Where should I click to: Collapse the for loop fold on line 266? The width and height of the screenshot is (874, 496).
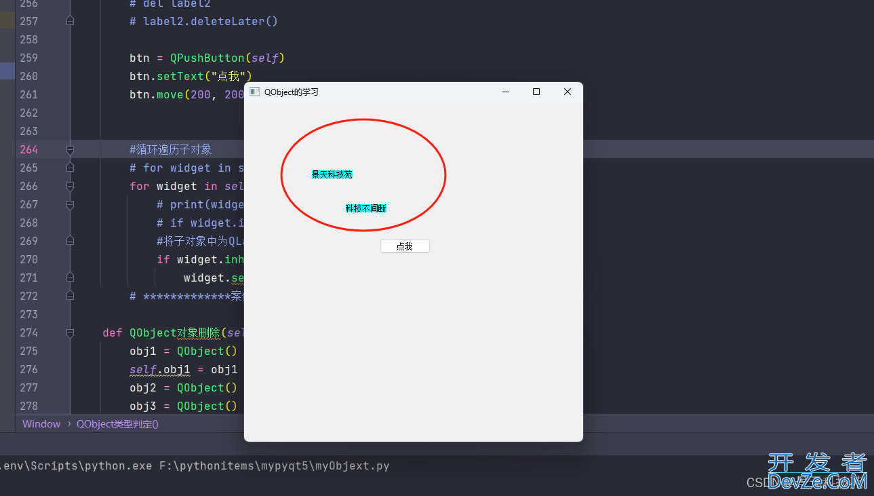[70, 186]
